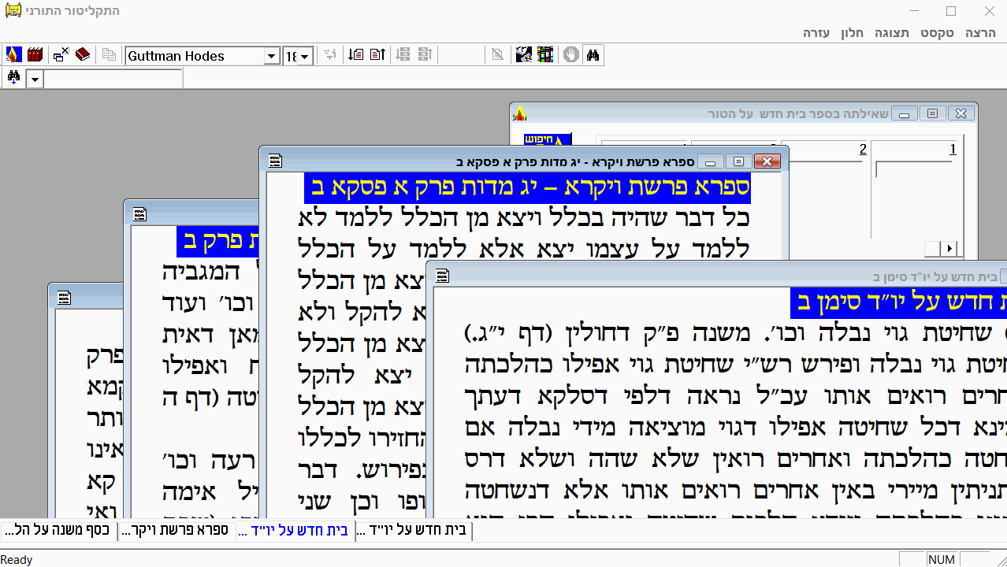Select the page preview icon near the toolbar center
Screen dimensions: 1007x567
(497, 54)
